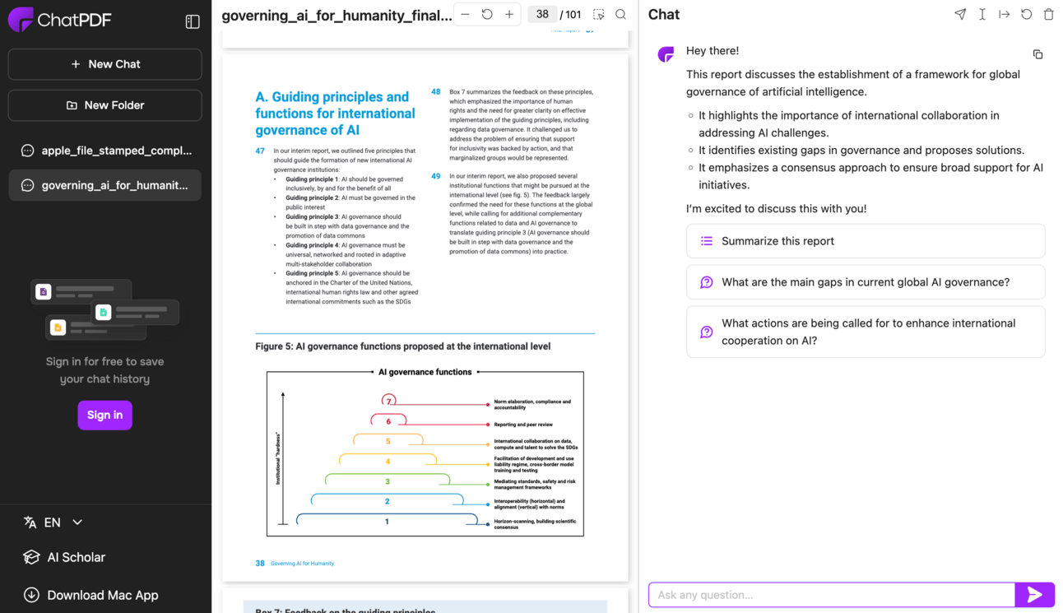Collapse the left sidebar panel

pyautogui.click(x=193, y=21)
